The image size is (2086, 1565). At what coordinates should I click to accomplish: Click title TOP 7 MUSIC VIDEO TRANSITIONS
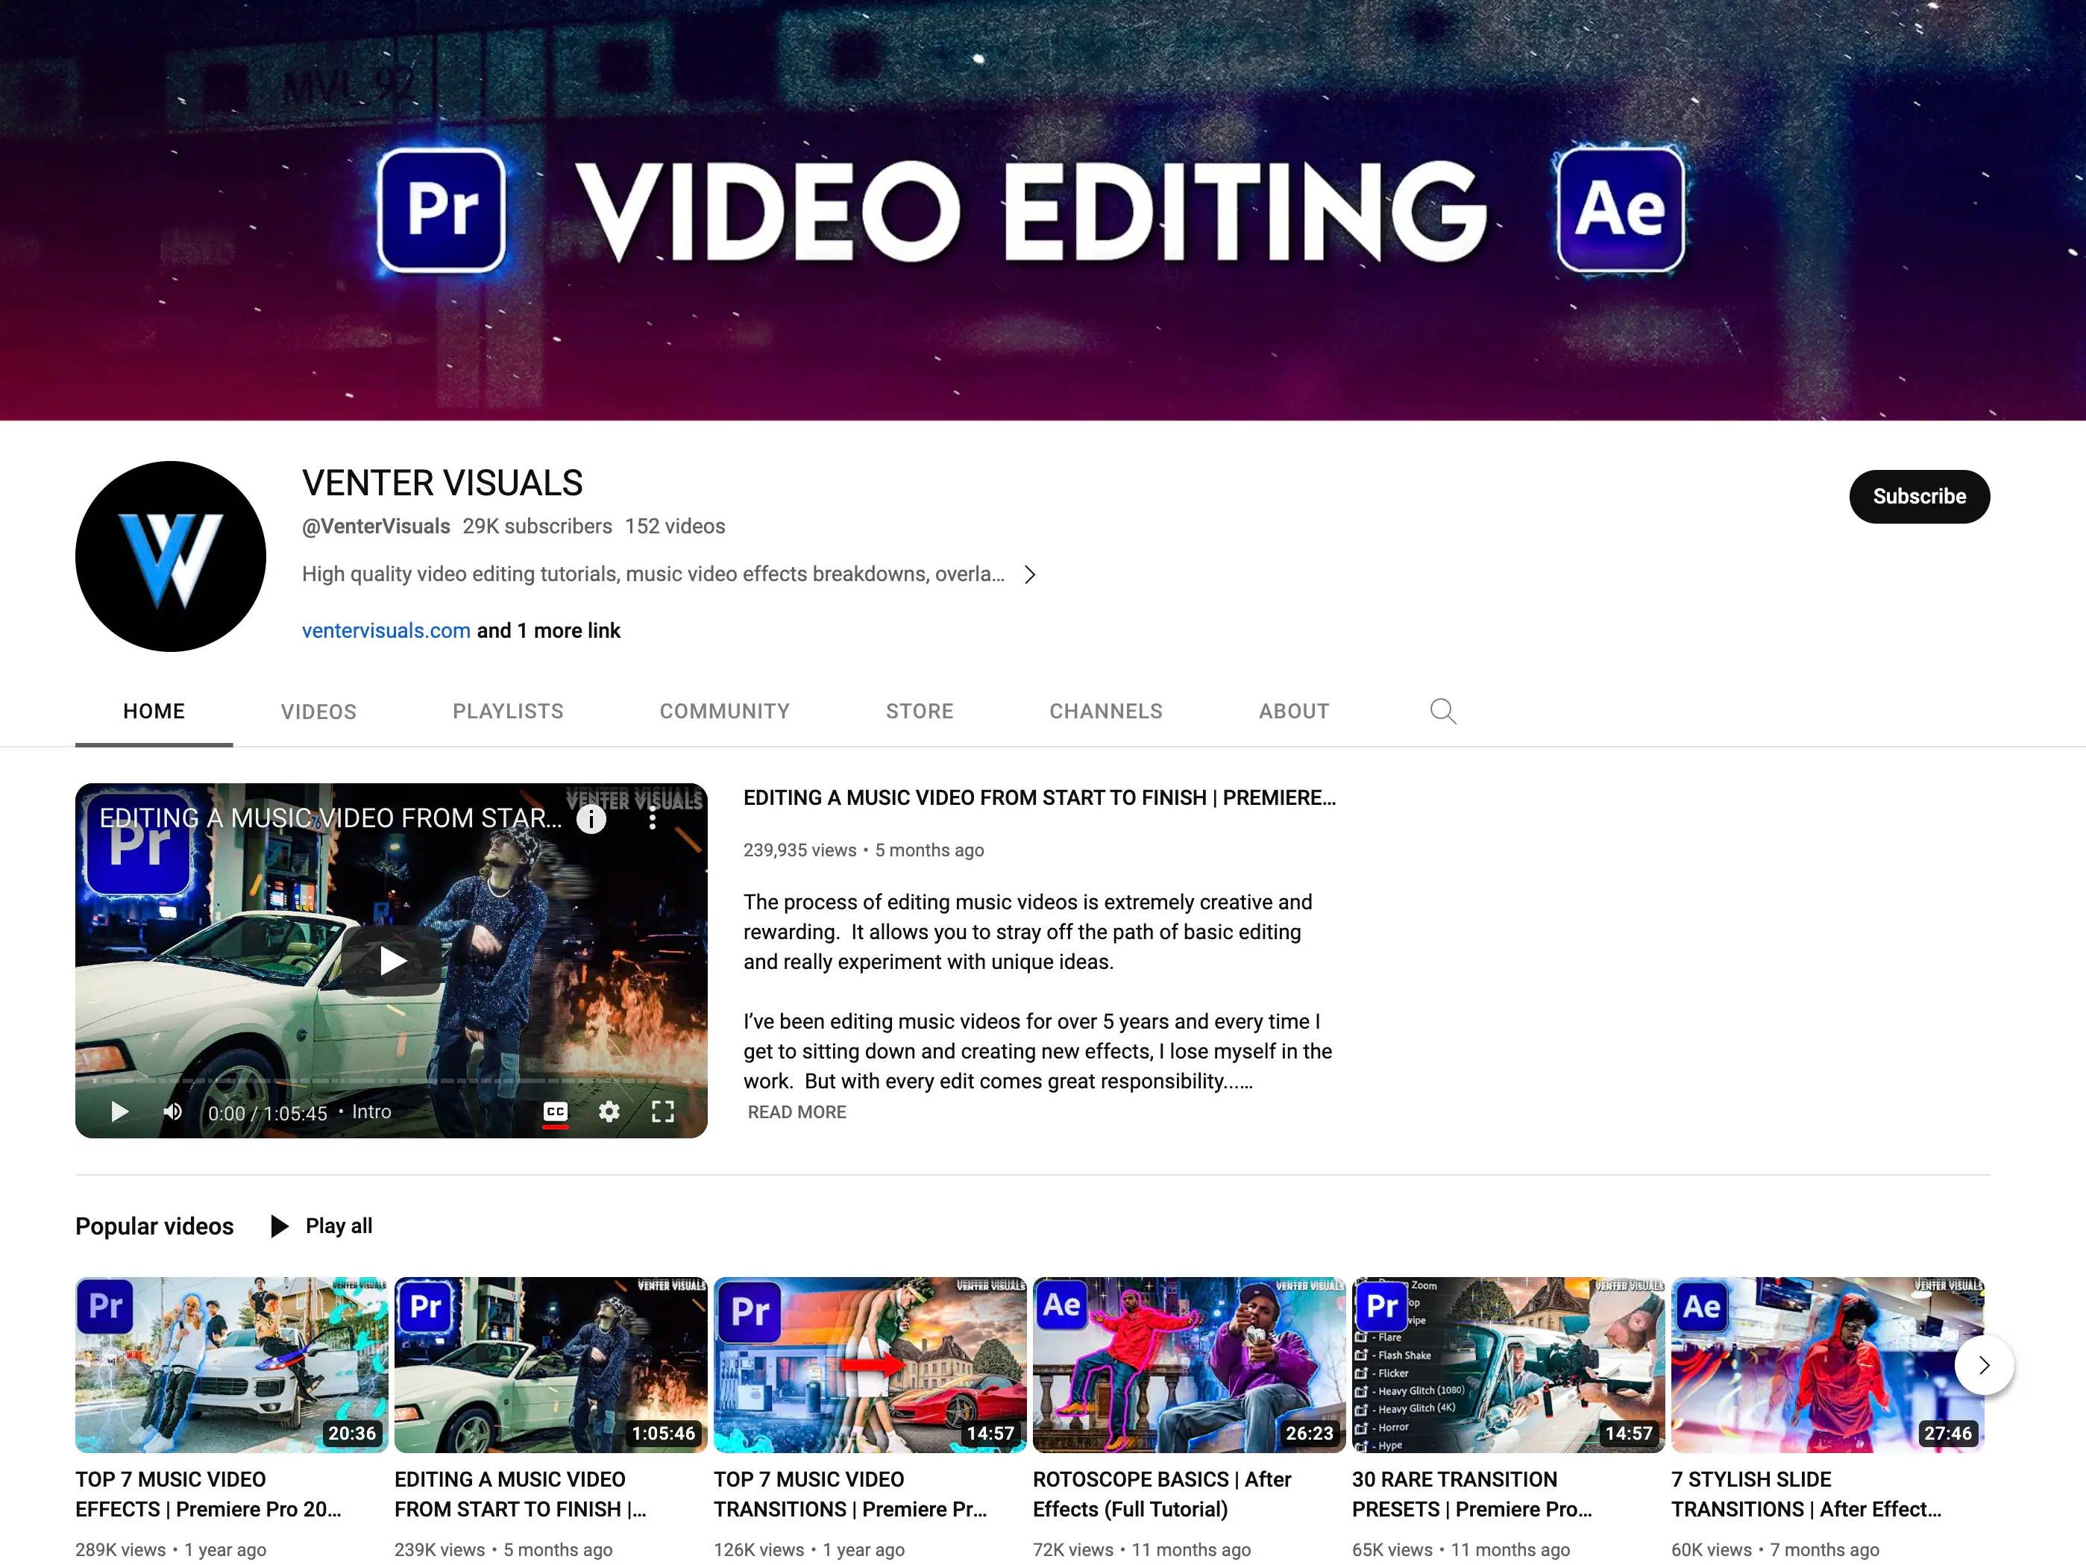pyautogui.click(x=851, y=1494)
